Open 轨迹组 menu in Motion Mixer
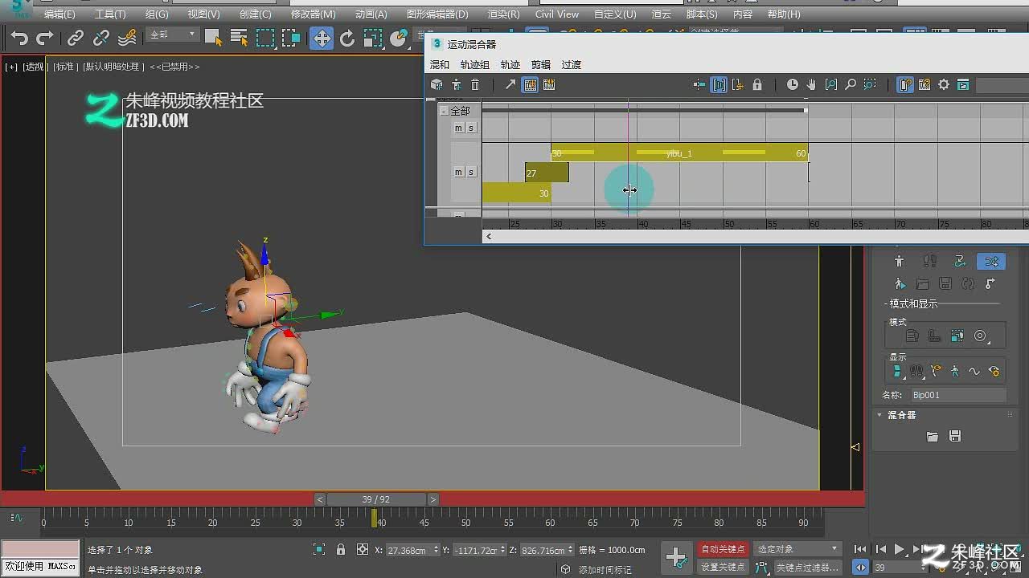The height and width of the screenshot is (578, 1029). pyautogui.click(x=474, y=65)
